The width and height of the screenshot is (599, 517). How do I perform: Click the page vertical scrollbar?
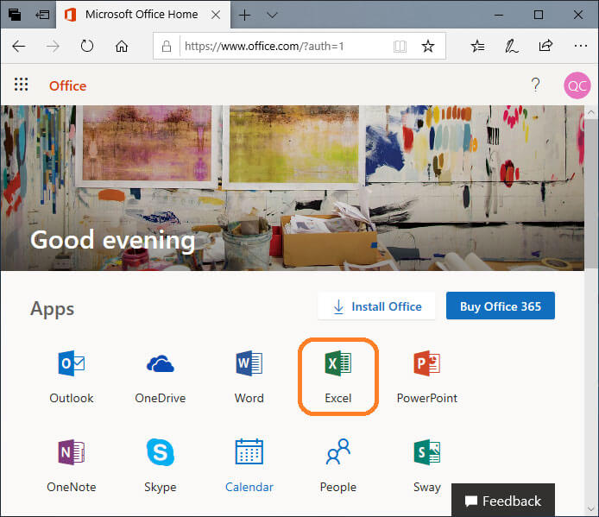click(591, 193)
